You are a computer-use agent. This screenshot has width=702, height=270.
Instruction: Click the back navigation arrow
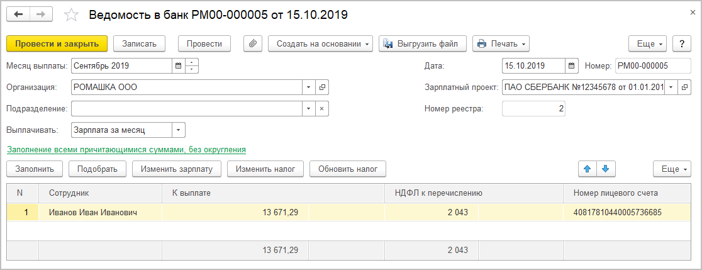pyautogui.click(x=18, y=14)
